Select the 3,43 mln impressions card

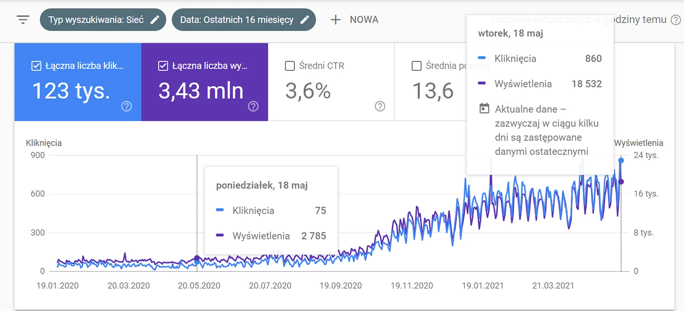tap(204, 82)
